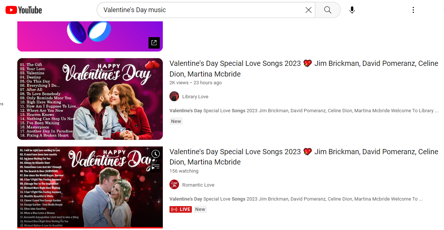Open the first Valentine's Day video title
The width and height of the screenshot is (444, 230).
pos(303,68)
